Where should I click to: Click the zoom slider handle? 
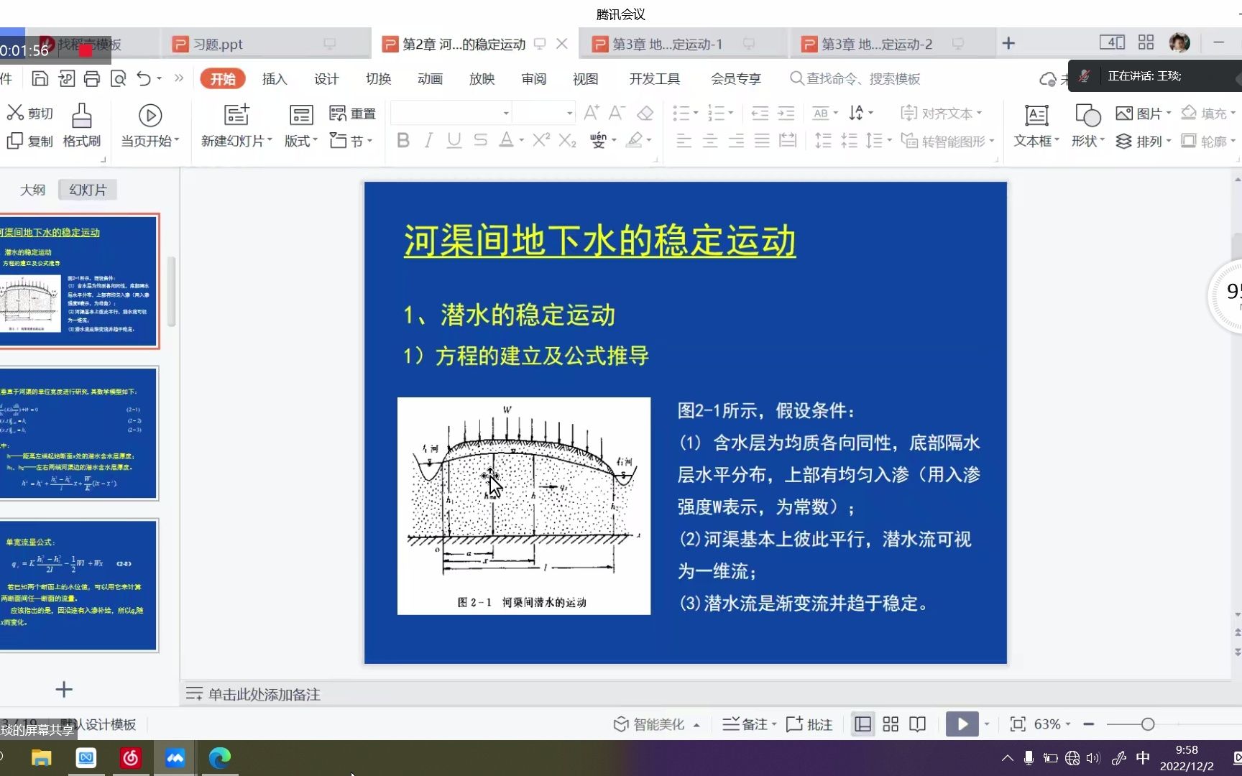click(x=1148, y=724)
